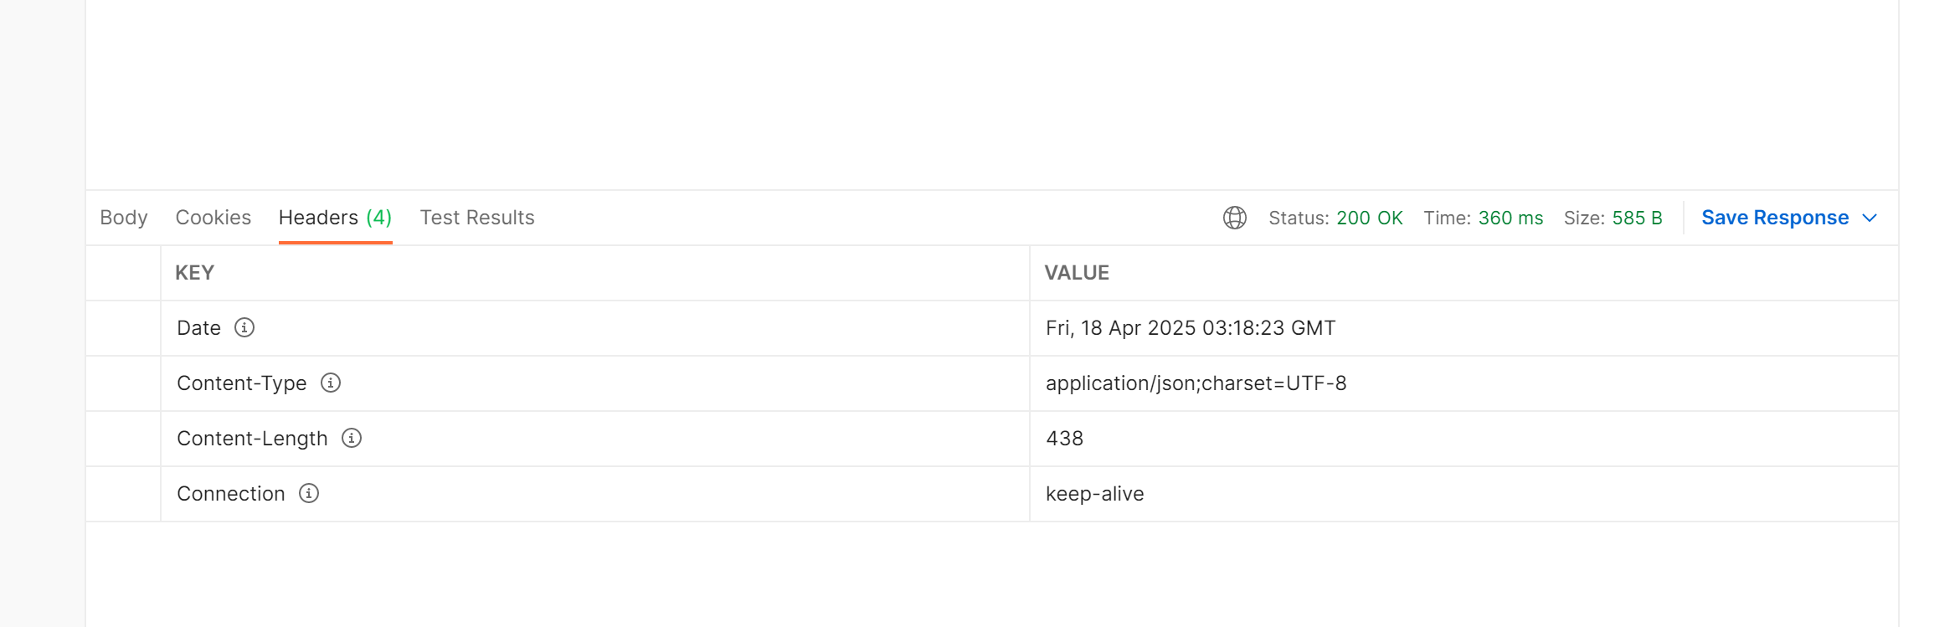Click the 200 OK status text

(1369, 218)
